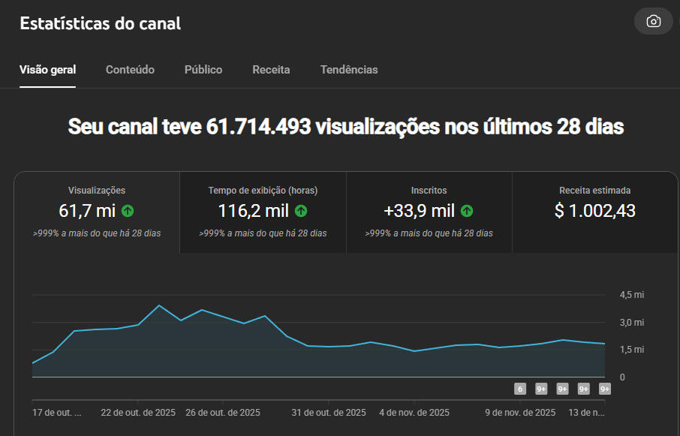Viewport: 680px width, 436px height.
Task: Click green up arrow beside +33,9 mil
Action: (467, 211)
